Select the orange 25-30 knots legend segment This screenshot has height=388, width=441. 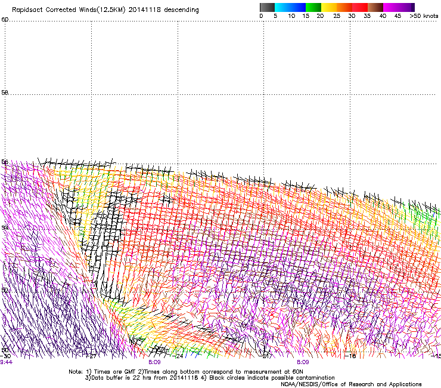click(x=344, y=7)
